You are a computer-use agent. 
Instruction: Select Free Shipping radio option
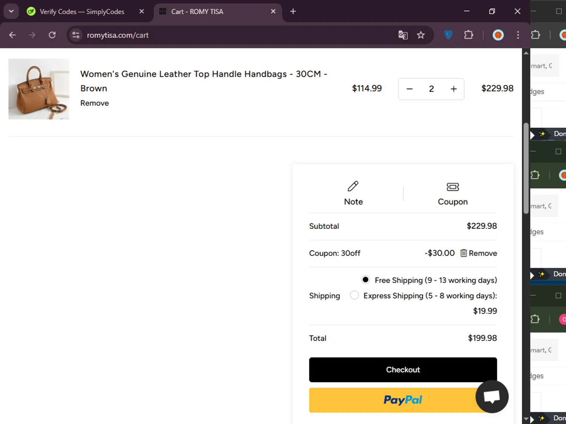(x=365, y=280)
